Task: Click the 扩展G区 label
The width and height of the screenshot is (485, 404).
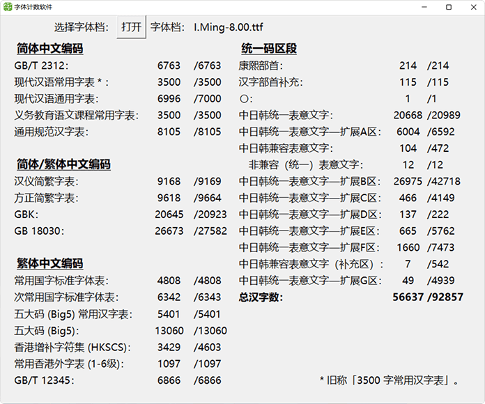Action: pos(310,281)
